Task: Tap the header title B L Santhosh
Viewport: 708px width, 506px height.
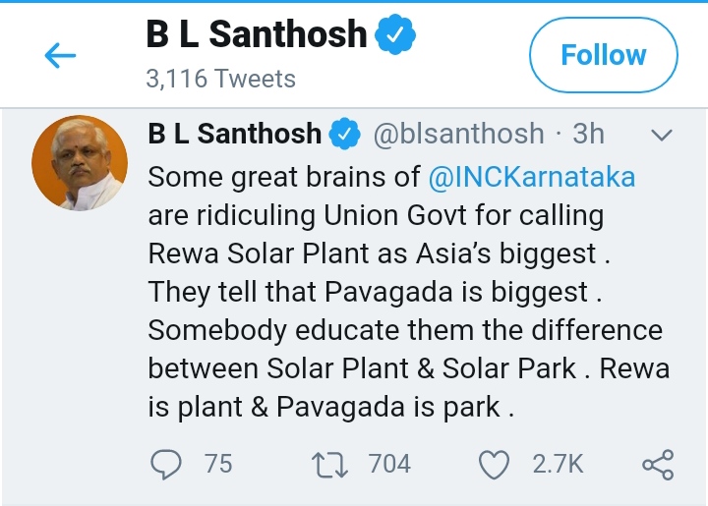Action: click(x=257, y=36)
